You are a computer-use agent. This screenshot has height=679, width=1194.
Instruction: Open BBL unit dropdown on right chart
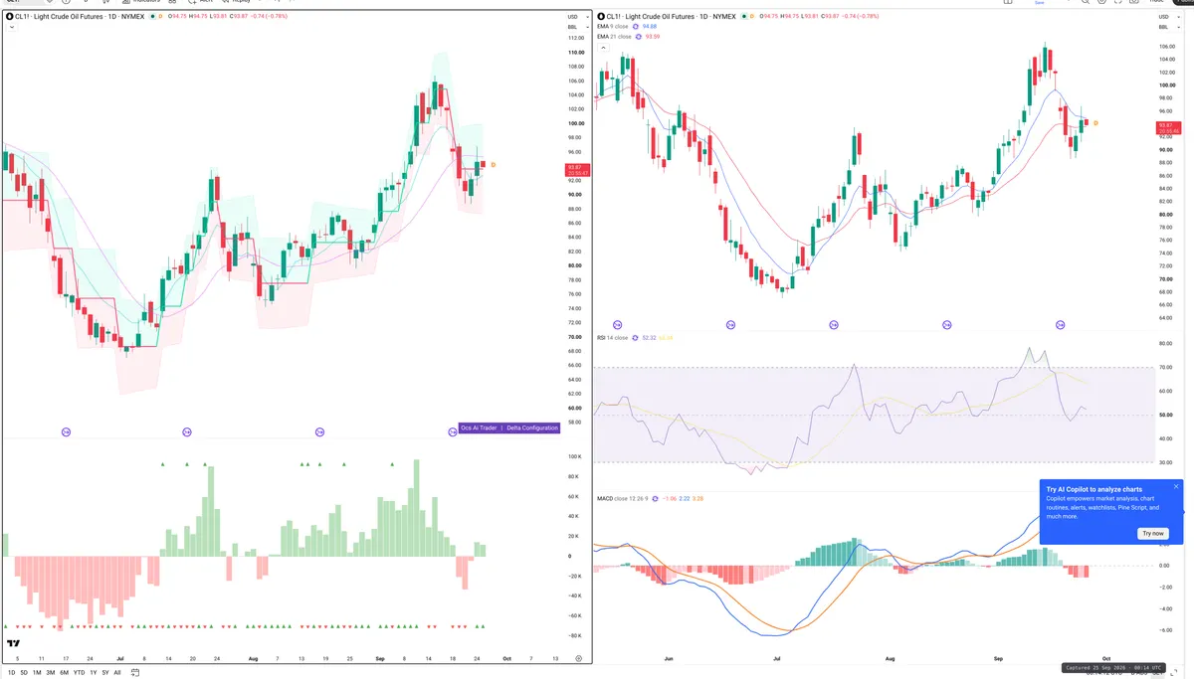[1169, 27]
